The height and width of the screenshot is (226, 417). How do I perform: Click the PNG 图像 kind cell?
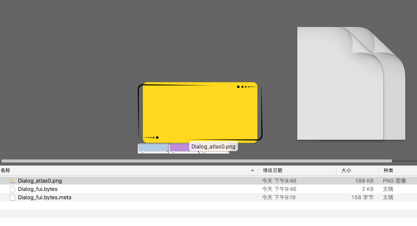pos(394,180)
